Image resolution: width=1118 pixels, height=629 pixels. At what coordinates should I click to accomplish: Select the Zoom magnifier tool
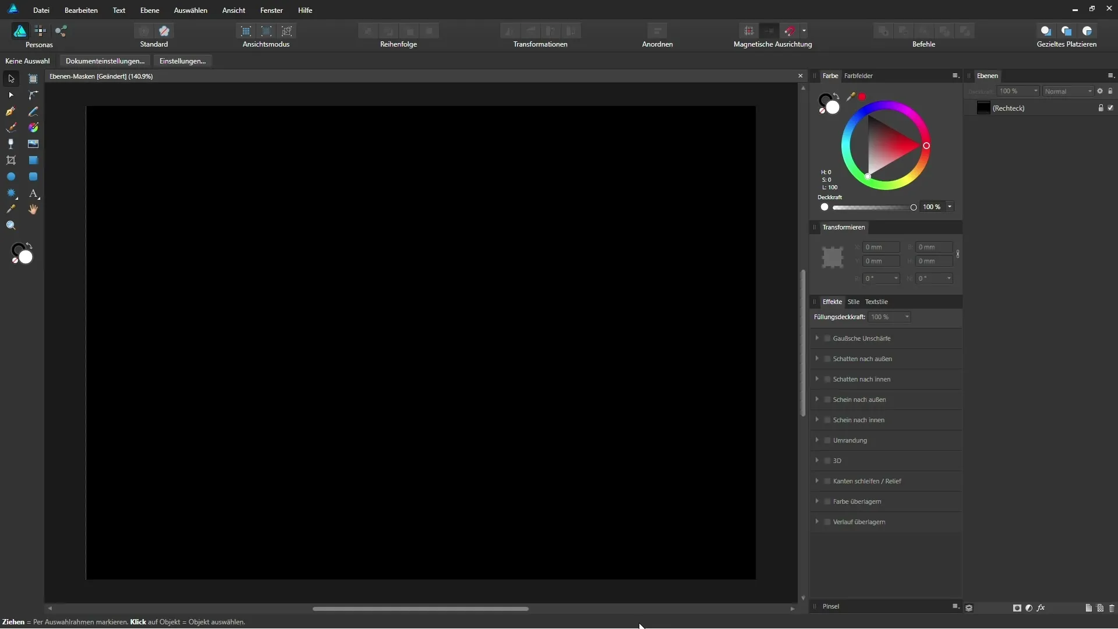(x=11, y=225)
